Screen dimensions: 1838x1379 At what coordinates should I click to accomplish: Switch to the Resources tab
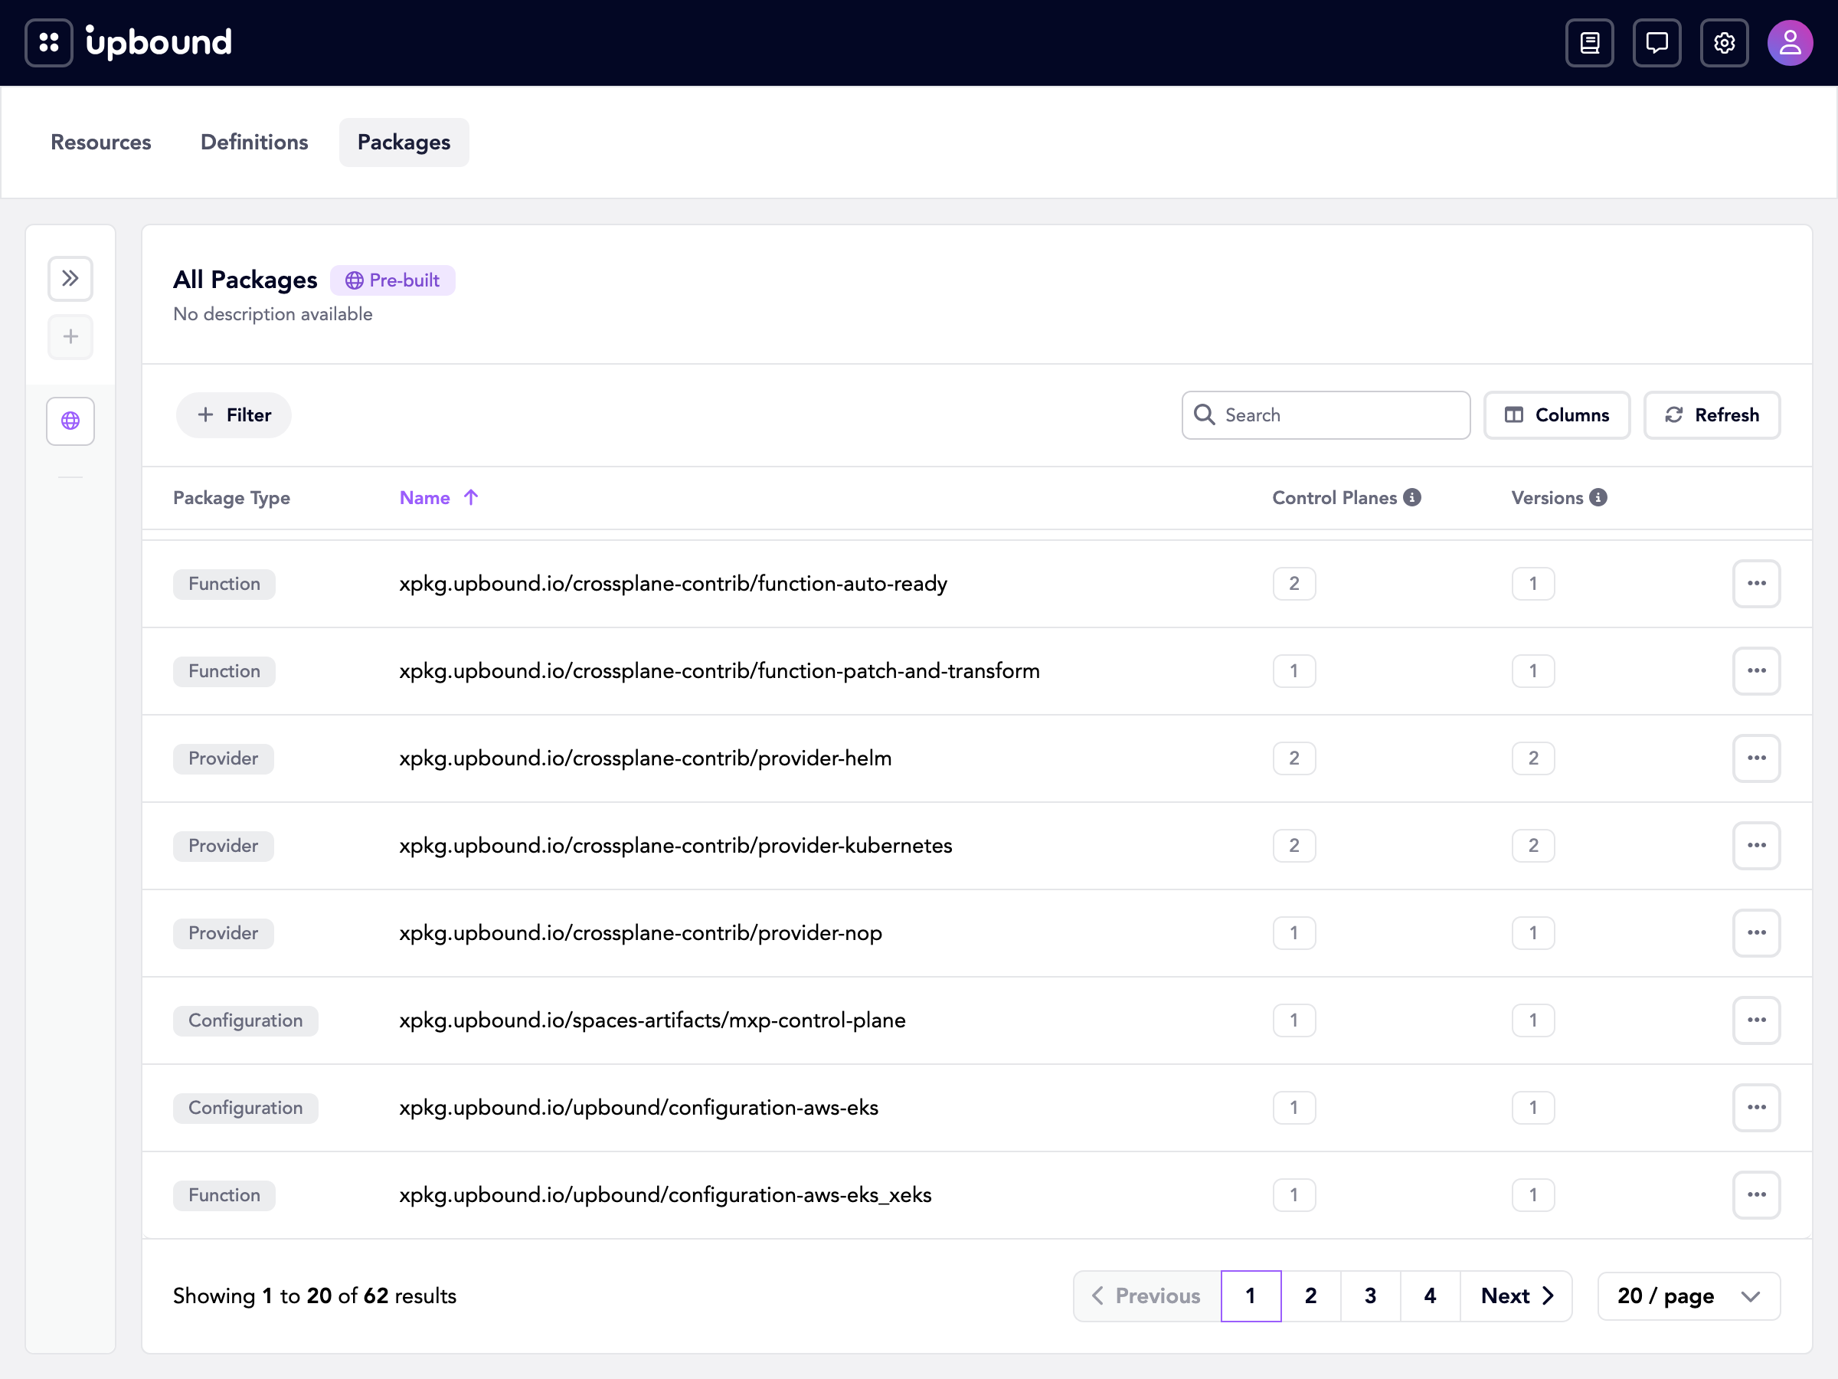(101, 142)
